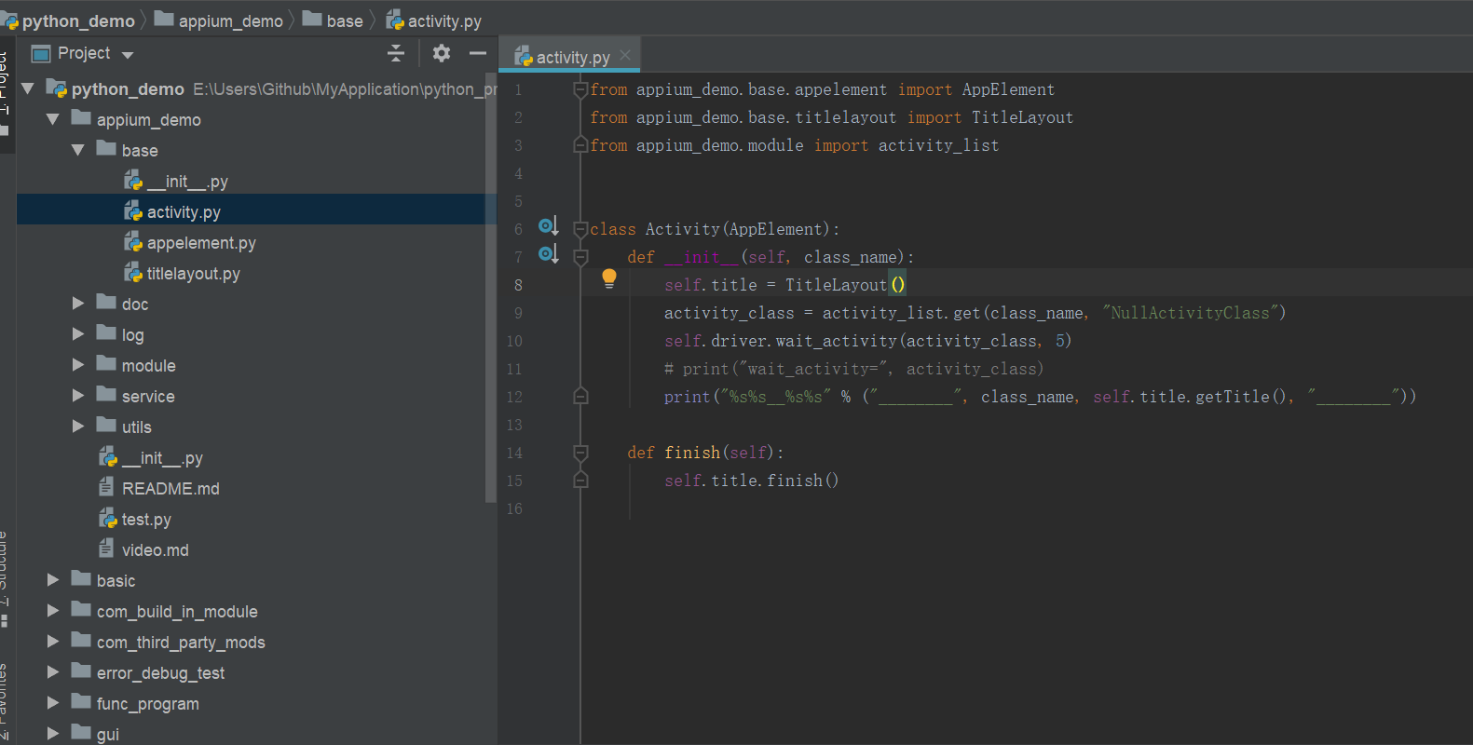Click the Project panel title label

[84, 53]
